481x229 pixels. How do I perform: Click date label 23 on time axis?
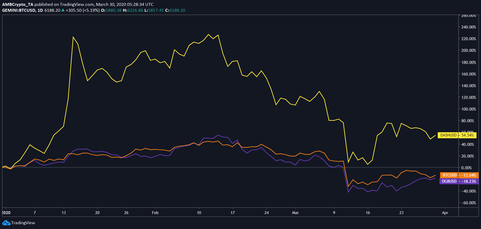(401, 213)
